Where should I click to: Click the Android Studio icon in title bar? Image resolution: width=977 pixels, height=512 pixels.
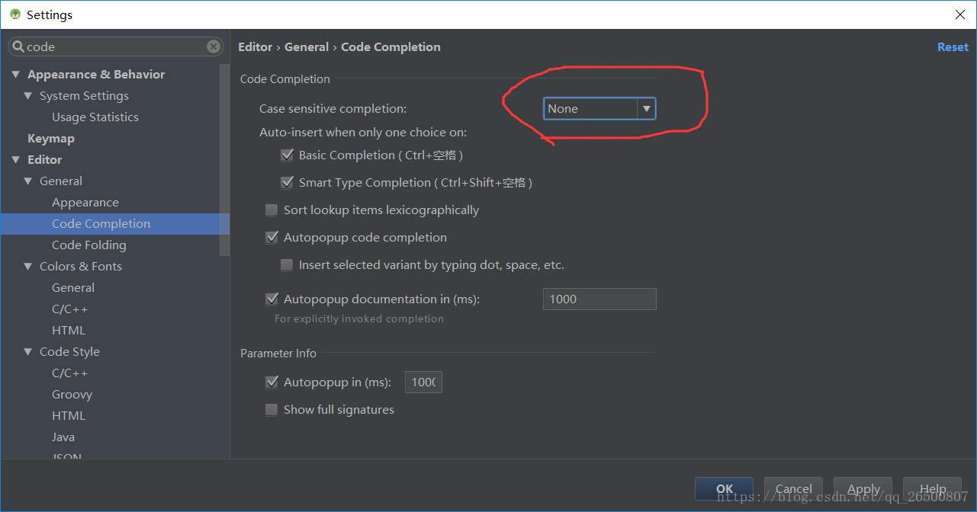point(15,14)
